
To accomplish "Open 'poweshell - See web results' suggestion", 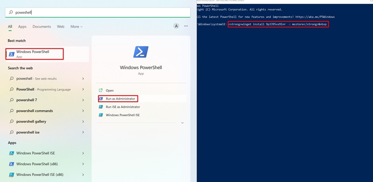I will (x=47, y=78).
